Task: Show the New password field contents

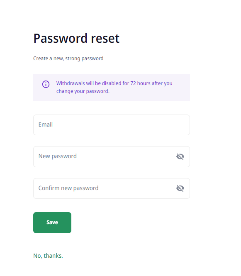Action: [180, 156]
